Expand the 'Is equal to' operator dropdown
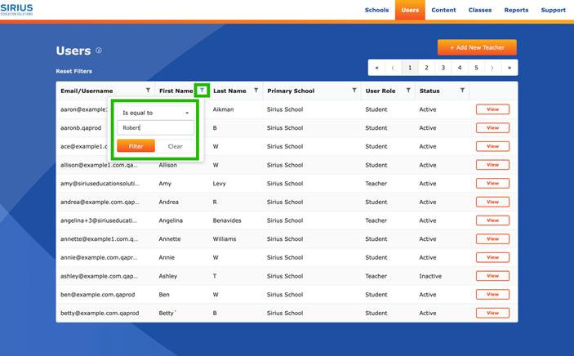Image resolution: width=574 pixels, height=356 pixels. [x=155, y=113]
